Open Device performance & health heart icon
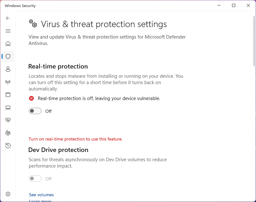This screenshot has width=256, height=202. [x=8, y=120]
